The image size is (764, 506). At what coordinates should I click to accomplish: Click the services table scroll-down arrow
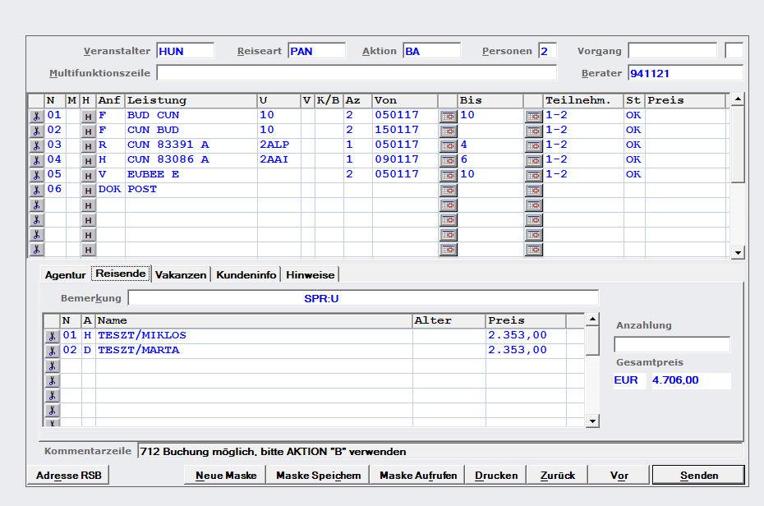(x=739, y=252)
